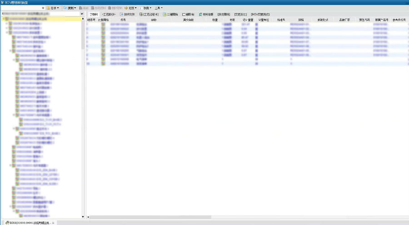This screenshot has height=225, width=409.
Task: Sort by the 代号 column header
Action: [x=123, y=20]
